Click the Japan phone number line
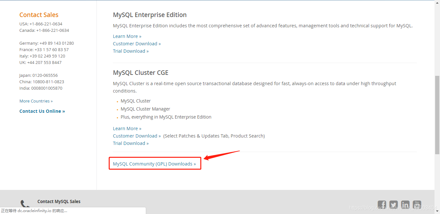 (38, 75)
